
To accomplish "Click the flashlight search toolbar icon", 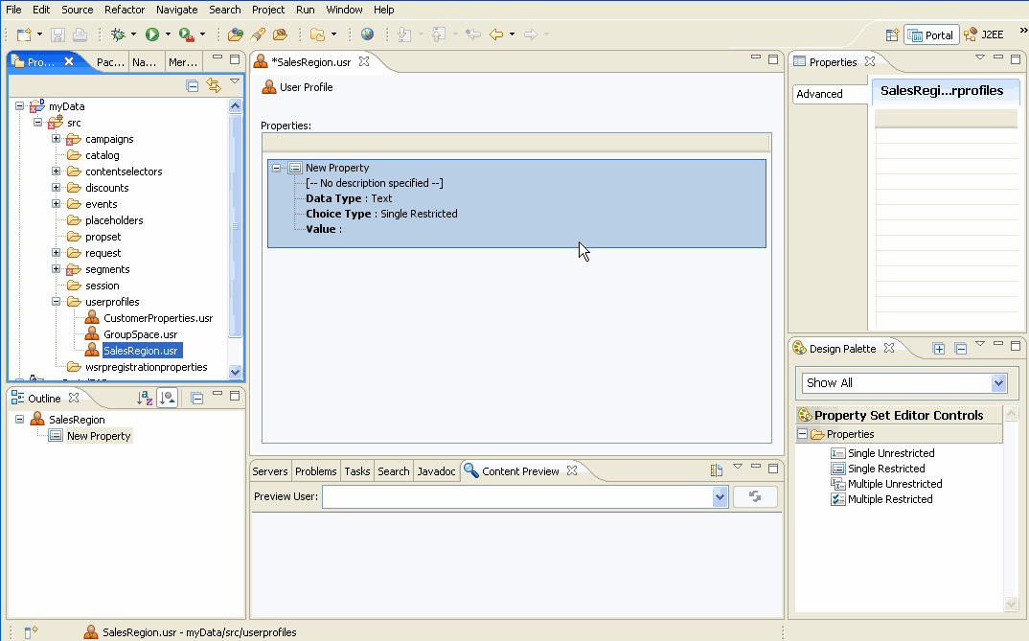I will tap(258, 34).
